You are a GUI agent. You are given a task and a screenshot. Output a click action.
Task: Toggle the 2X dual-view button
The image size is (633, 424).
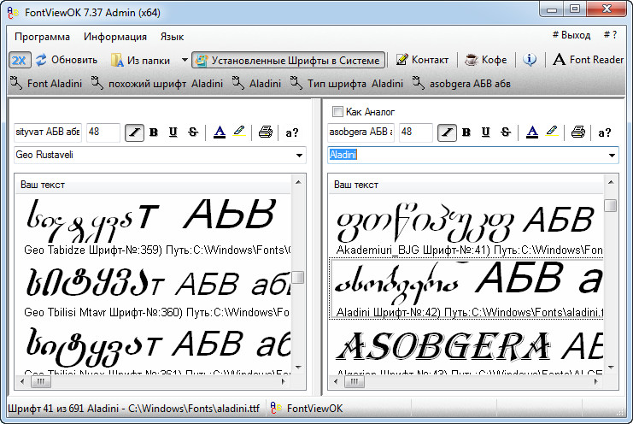click(x=20, y=60)
